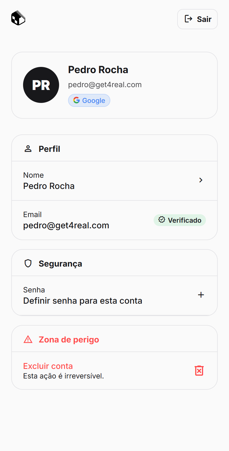Click the Pedro Rocha name value in Perfil
Screen dimensions: 229x451
coord(49,186)
